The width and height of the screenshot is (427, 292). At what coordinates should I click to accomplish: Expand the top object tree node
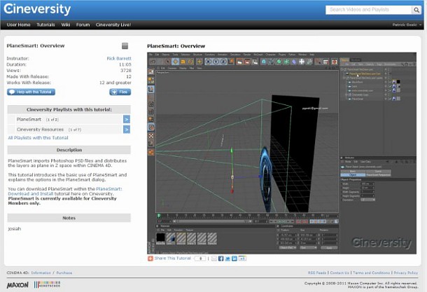pos(342,69)
